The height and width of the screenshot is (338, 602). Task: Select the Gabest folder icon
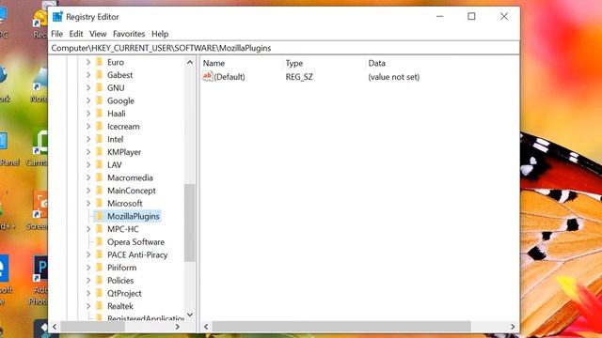[x=99, y=75]
